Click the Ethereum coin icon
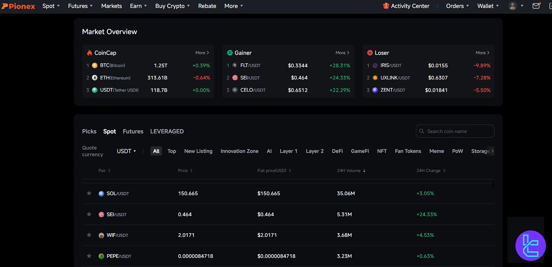This screenshot has height=267, width=552. coord(95,78)
